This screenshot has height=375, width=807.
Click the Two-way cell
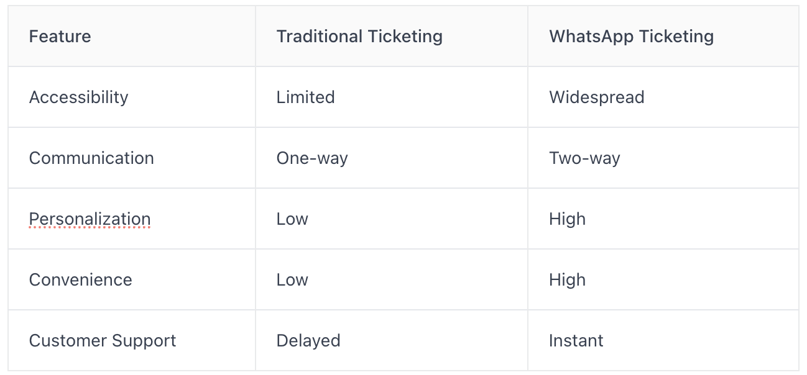584,158
